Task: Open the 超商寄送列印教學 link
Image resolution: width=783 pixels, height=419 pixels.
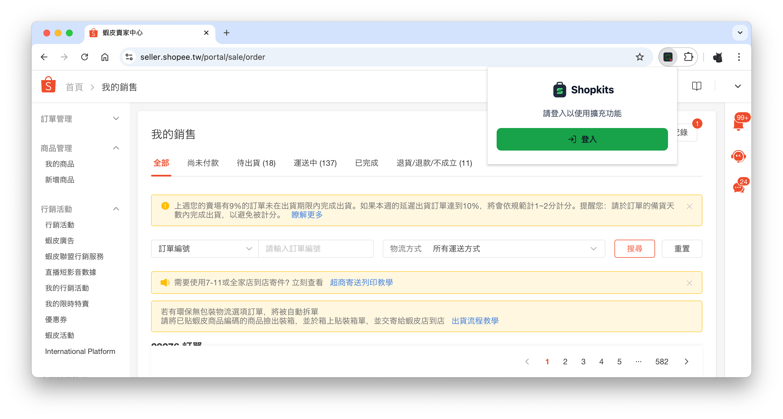Action: 361,283
